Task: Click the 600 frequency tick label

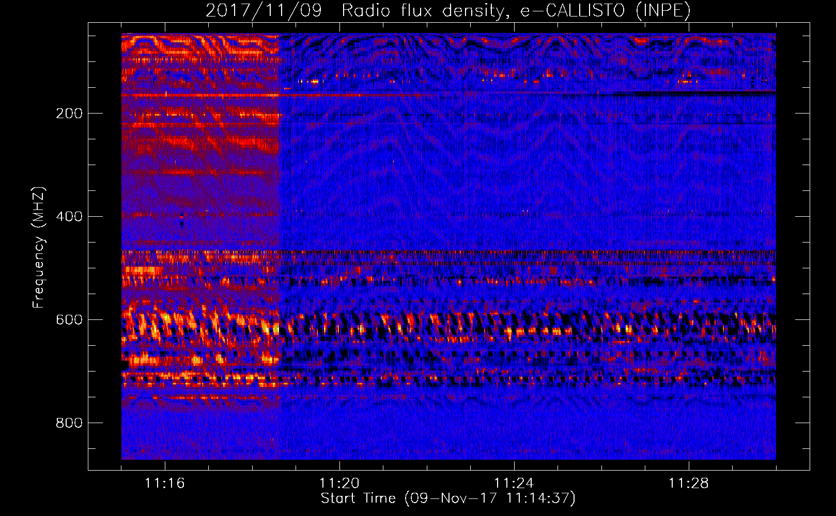Action: 69,320
